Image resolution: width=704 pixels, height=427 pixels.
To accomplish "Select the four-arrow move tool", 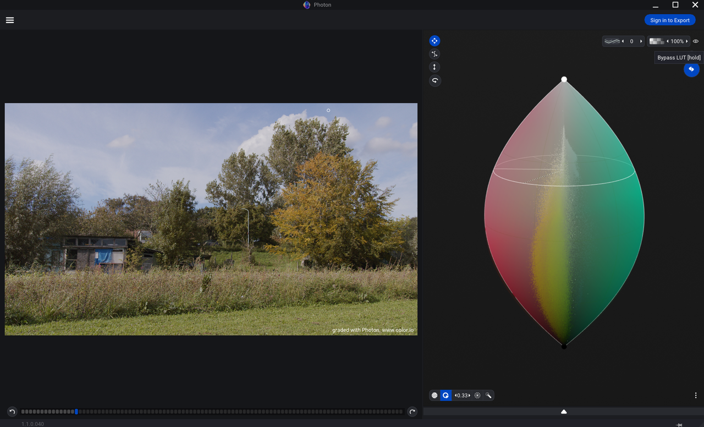I will pos(435,41).
